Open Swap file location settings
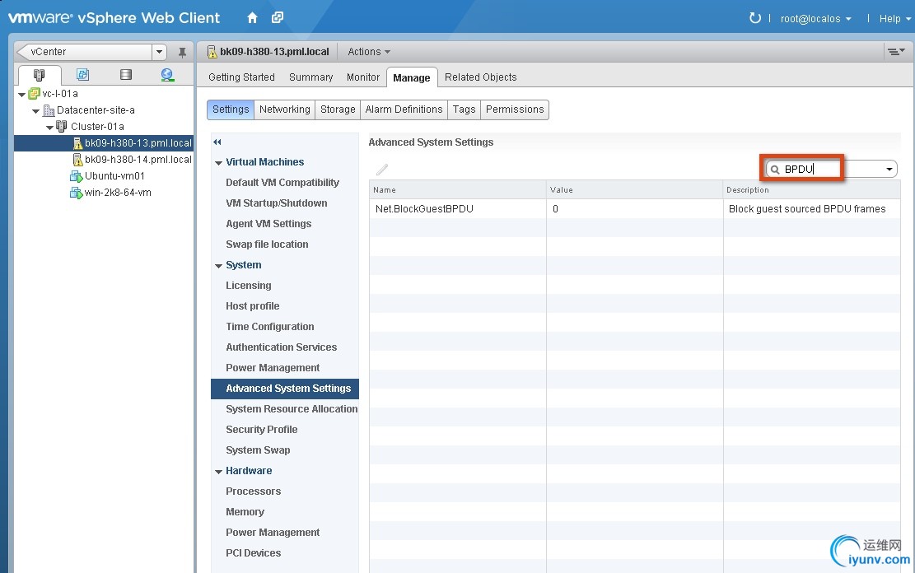This screenshot has width=915, height=573. tap(268, 245)
